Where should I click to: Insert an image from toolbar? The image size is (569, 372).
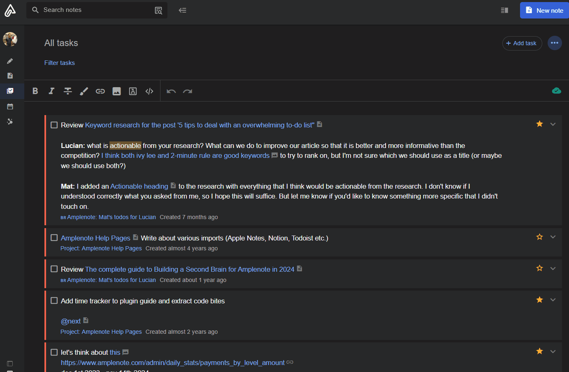point(117,91)
